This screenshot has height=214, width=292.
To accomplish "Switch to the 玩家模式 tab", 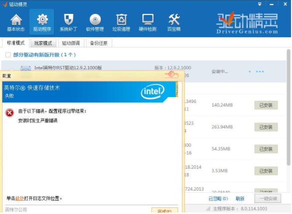I will [x=43, y=43].
